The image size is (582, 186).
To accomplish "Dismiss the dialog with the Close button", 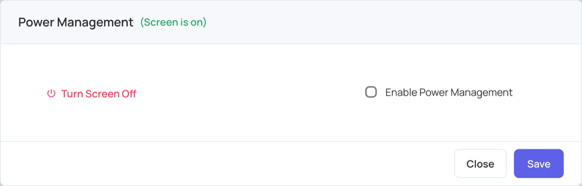I will click(x=480, y=163).
